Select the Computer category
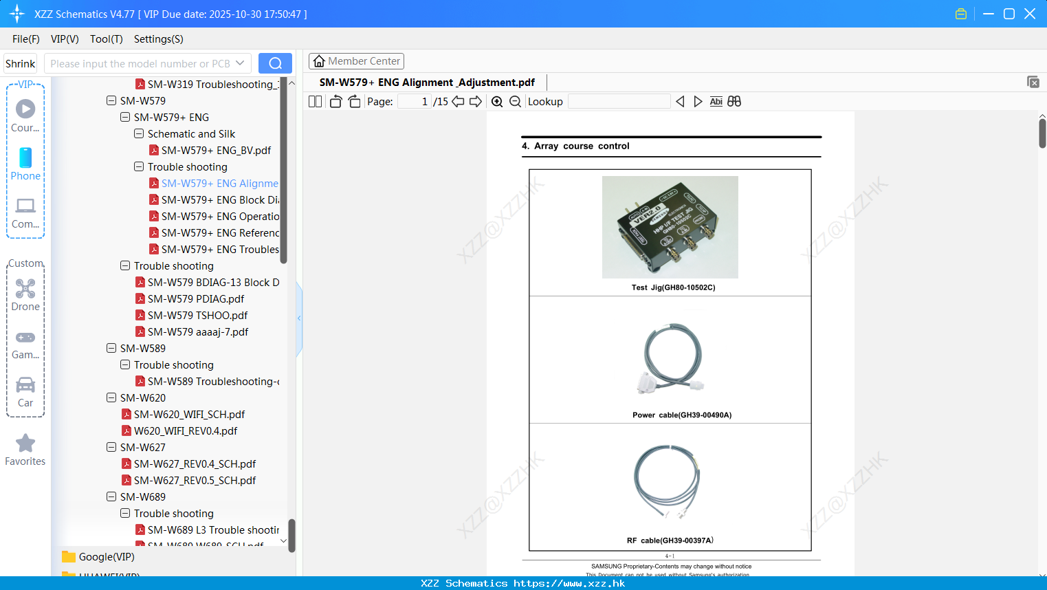 (x=25, y=213)
